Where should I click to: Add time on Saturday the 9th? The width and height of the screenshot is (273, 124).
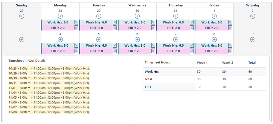253,40
